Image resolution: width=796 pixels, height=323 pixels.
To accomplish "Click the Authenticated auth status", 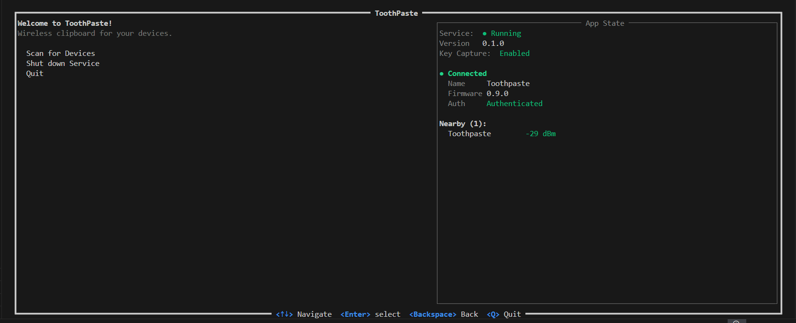I will pyautogui.click(x=514, y=104).
